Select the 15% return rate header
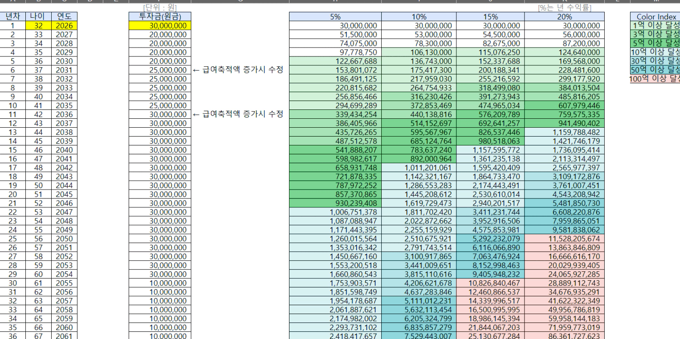 (490, 17)
